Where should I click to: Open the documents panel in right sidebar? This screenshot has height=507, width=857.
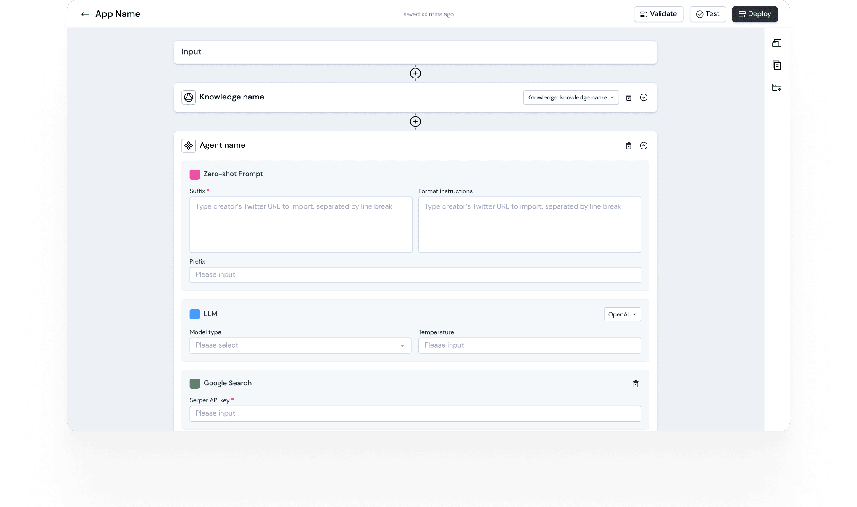pos(777,65)
